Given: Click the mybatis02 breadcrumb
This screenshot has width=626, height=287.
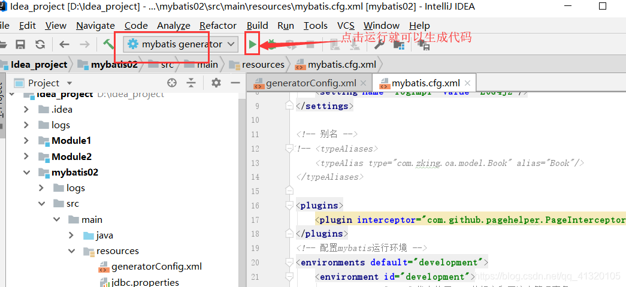Looking at the screenshot, I should pyautogui.click(x=108, y=64).
